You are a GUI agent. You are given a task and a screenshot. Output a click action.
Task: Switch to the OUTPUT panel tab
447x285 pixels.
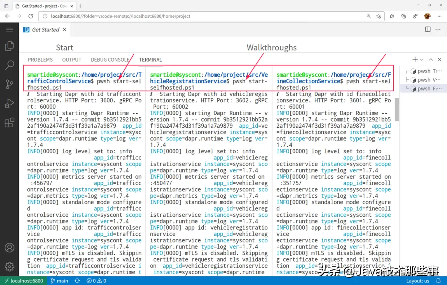pos(72,60)
